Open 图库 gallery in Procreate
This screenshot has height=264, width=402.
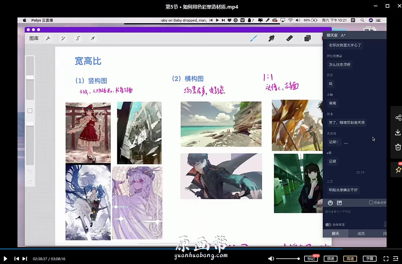tap(34, 38)
